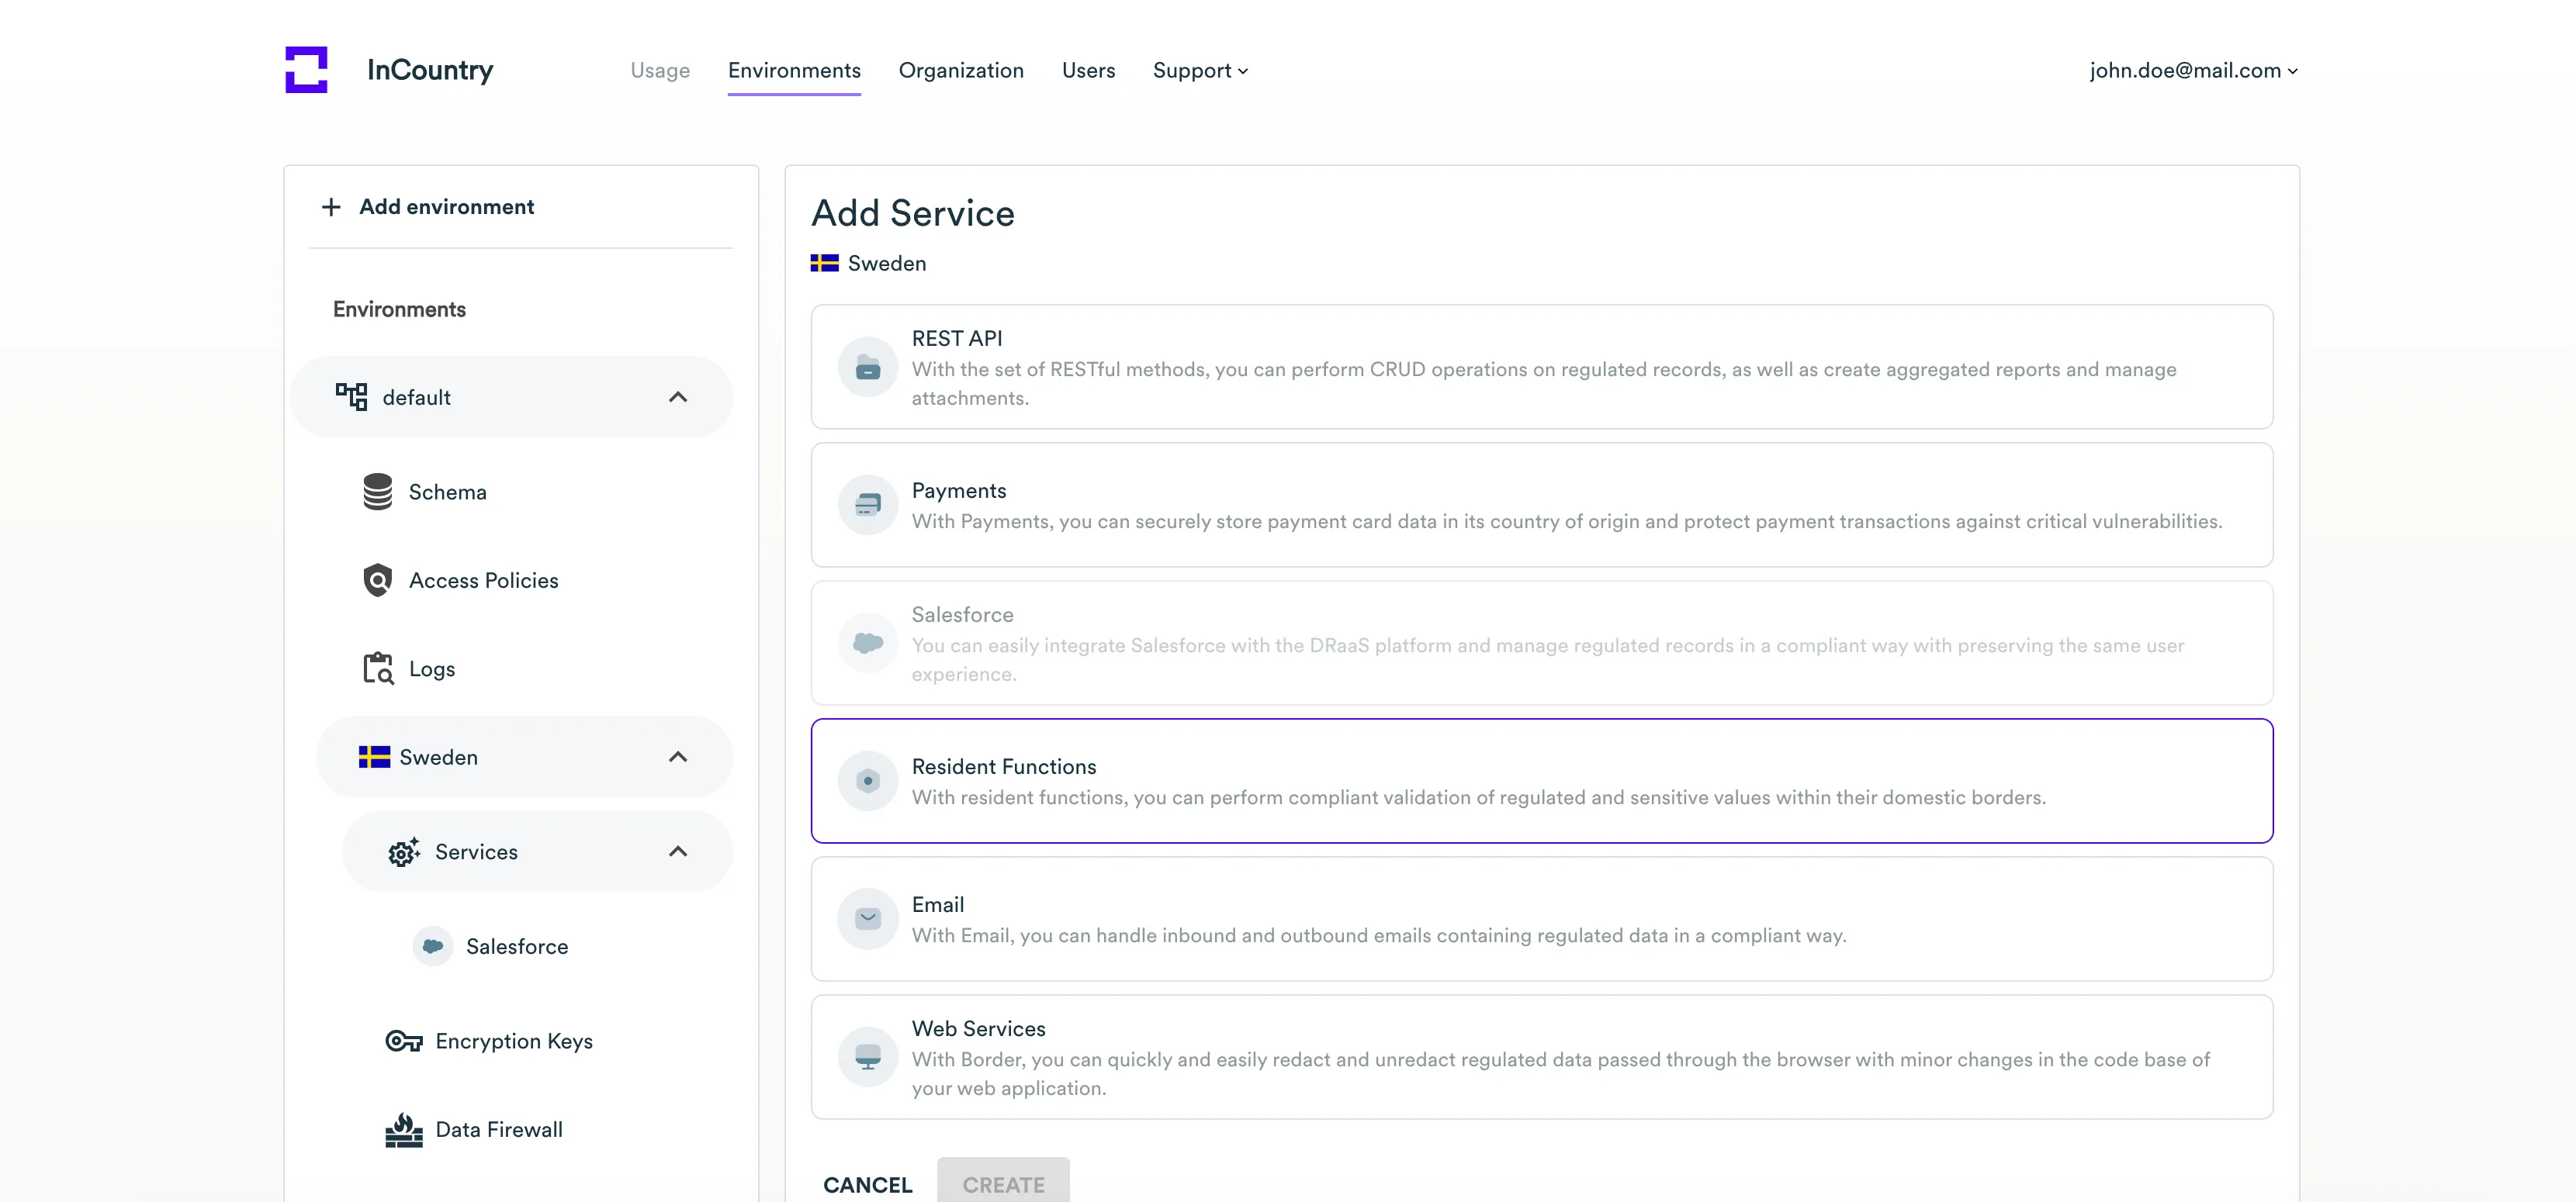The width and height of the screenshot is (2576, 1202).
Task: Select the REST API service option
Action: pos(1541,367)
